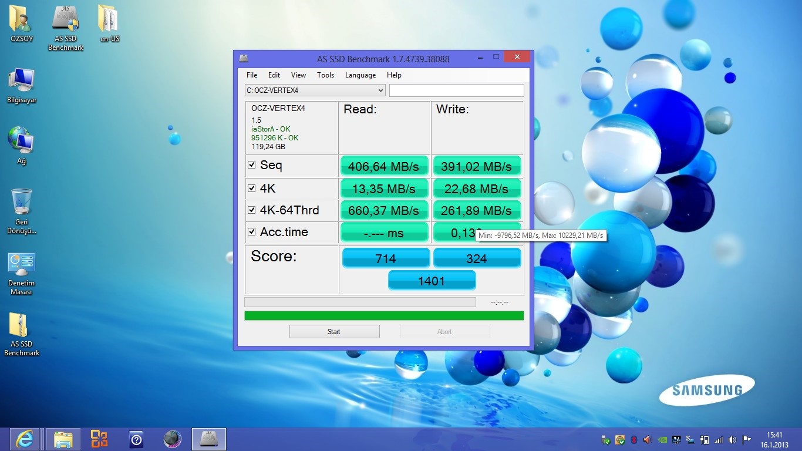Open the Tools menu

(325, 75)
